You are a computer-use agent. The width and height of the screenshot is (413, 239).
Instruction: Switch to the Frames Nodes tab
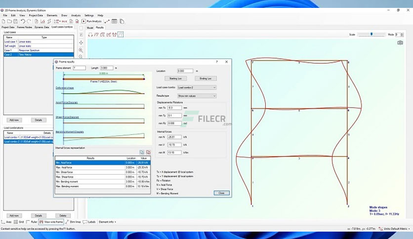(25, 27)
